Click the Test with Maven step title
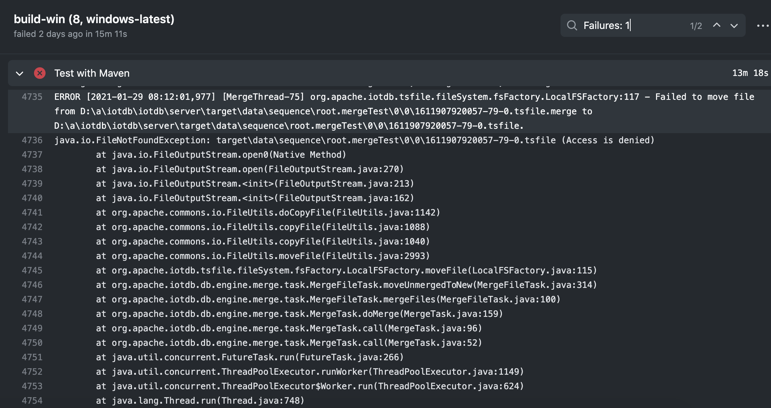This screenshot has height=408, width=771. click(92, 73)
